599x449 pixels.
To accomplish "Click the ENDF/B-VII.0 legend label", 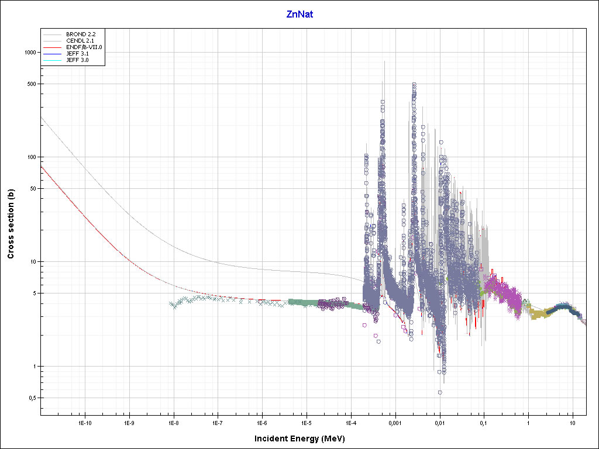I will (84, 47).
